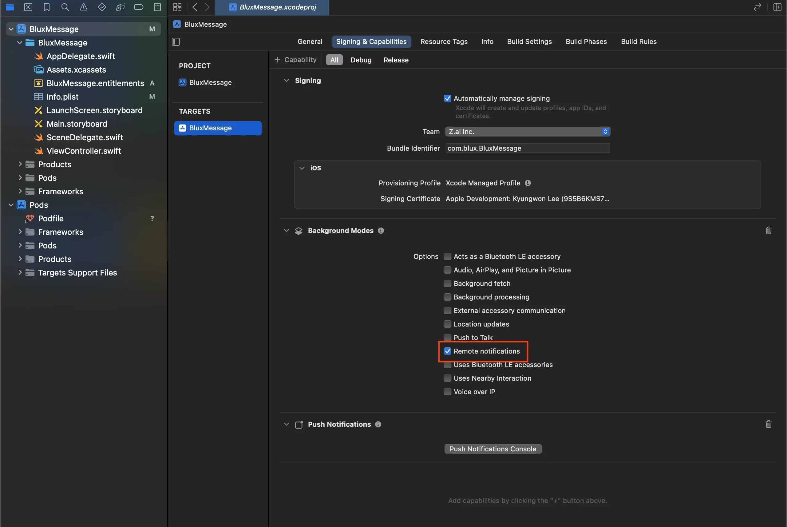The image size is (787, 527).
Task: Open the Build Rules tab
Action: click(x=639, y=42)
